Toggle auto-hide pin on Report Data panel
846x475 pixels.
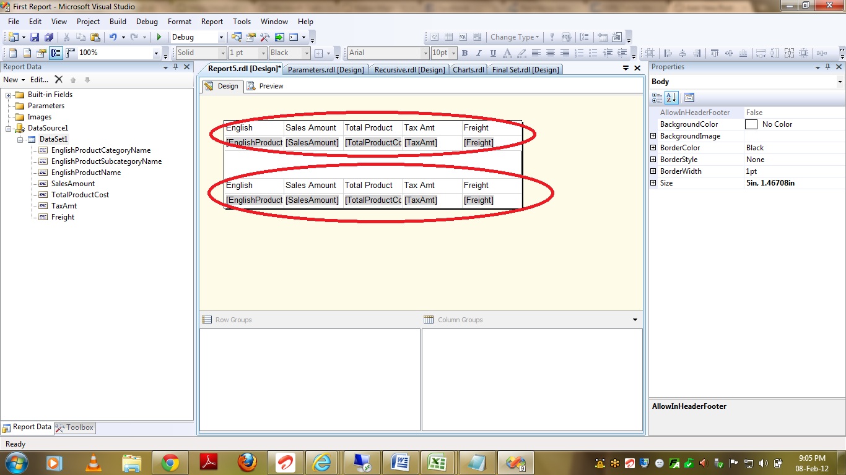(x=175, y=67)
